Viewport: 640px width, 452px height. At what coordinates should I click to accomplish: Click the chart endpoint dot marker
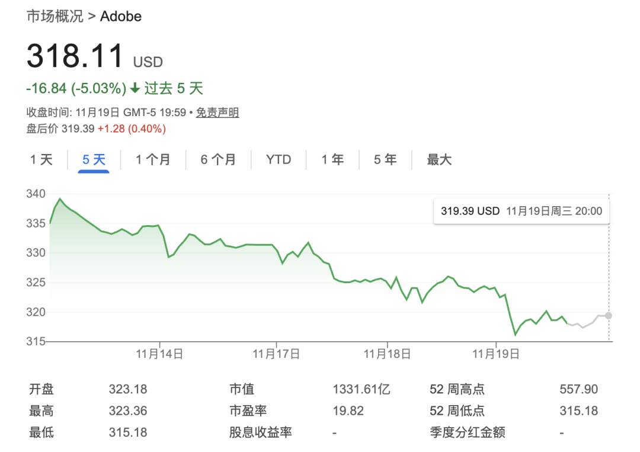point(609,316)
